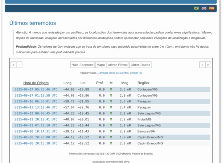This screenshot has width=222, height=163.
Task: Click Obter Dados button
Action: click(140, 65)
